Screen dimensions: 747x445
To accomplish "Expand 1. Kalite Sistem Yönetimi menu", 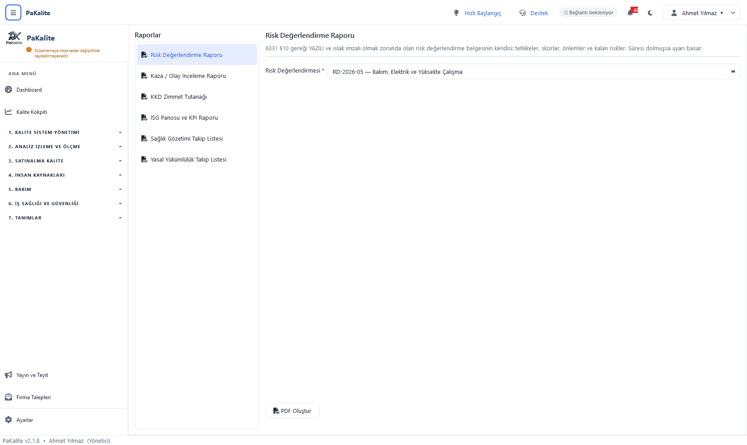I will point(64,132).
